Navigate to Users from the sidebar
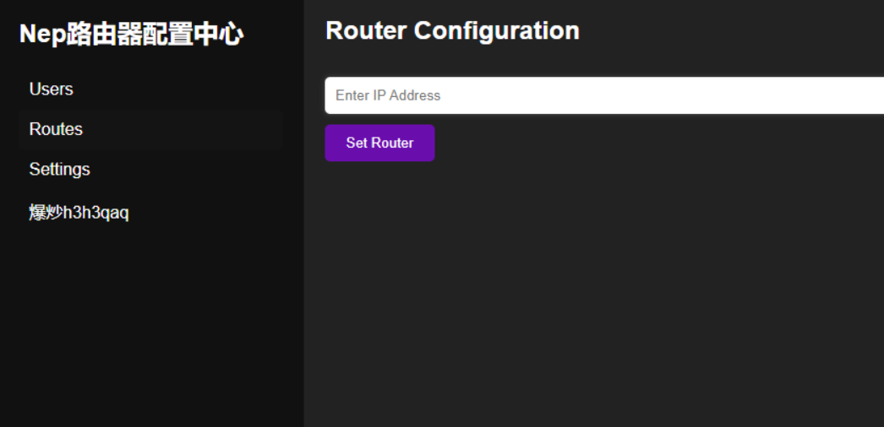Screen dimensions: 884x427 pos(52,89)
